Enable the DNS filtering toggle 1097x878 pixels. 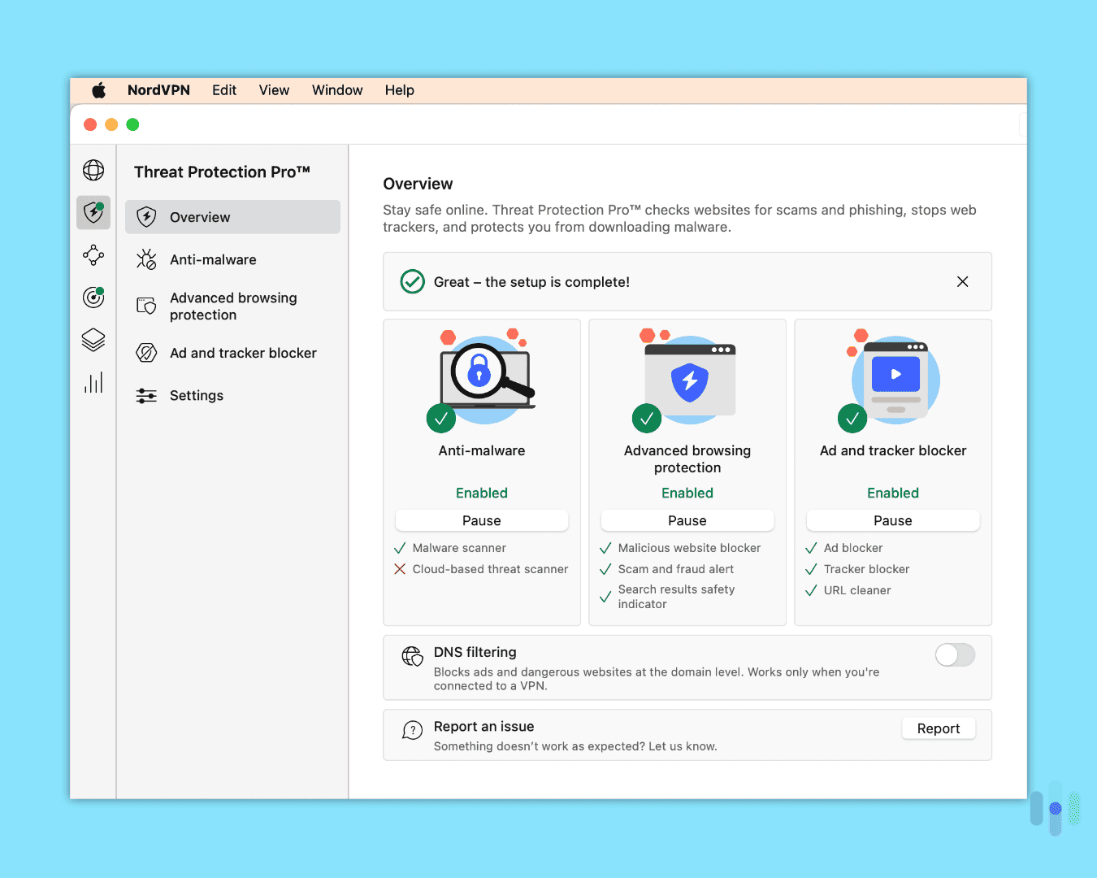955,654
